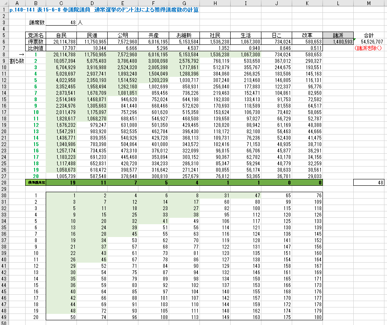Click 民進's seat total in the dark green row

pos(92,183)
